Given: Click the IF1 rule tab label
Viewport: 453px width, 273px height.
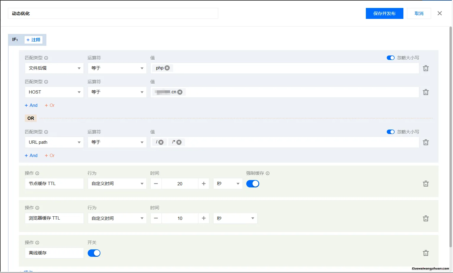Looking at the screenshot, I should (x=15, y=40).
